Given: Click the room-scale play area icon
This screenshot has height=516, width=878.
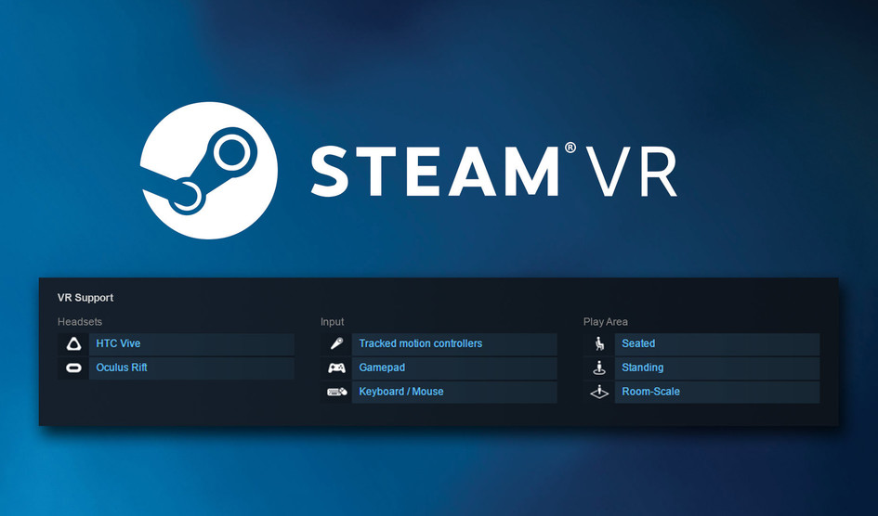Looking at the screenshot, I should tap(599, 392).
